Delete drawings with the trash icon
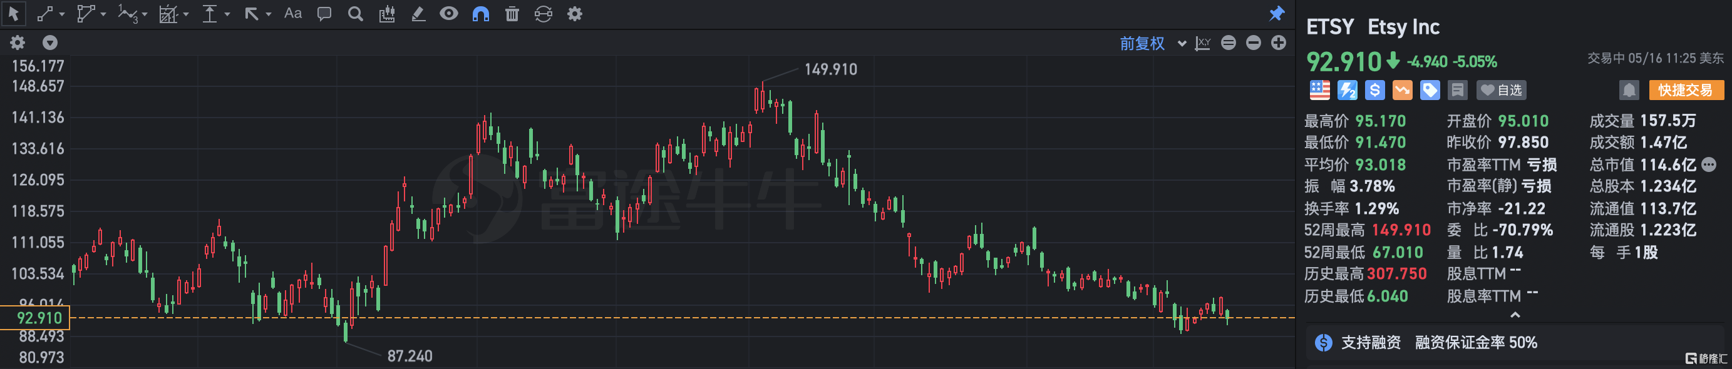The height and width of the screenshot is (369, 1732). tap(512, 13)
